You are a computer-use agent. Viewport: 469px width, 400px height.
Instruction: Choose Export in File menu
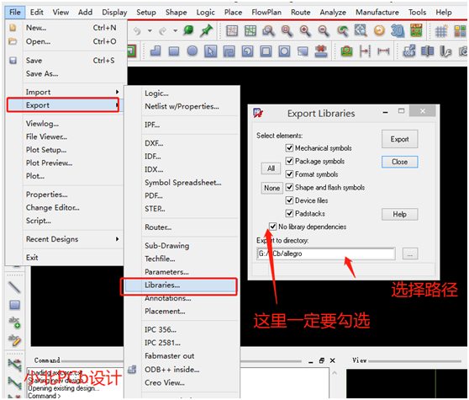click(x=63, y=105)
